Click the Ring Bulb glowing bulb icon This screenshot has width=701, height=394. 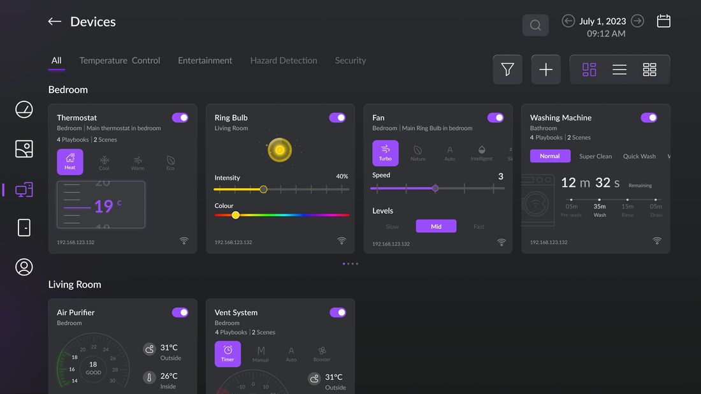[x=279, y=150]
